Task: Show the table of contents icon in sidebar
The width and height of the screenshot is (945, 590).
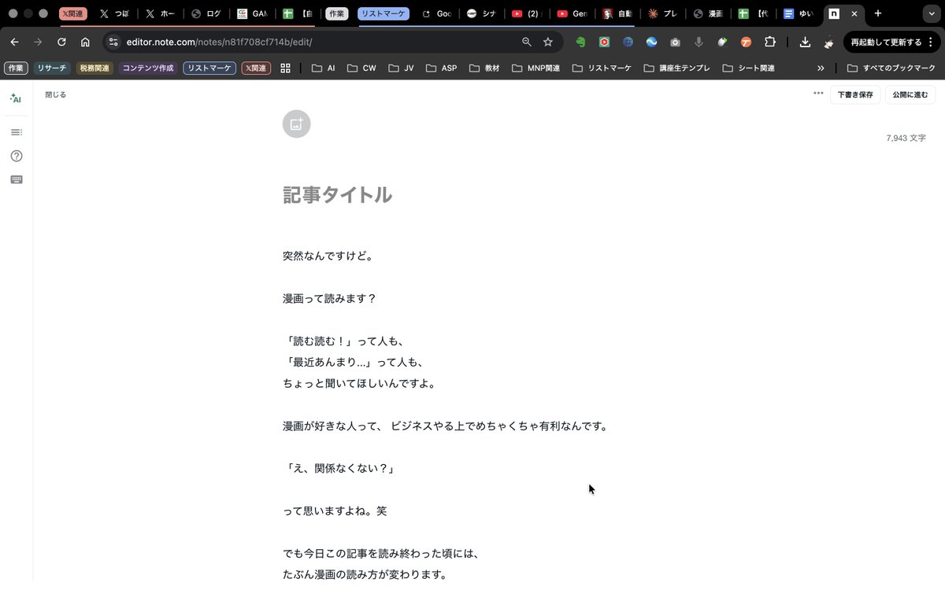Action: click(x=16, y=132)
